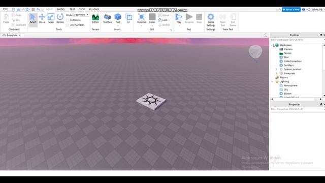This screenshot has height=183, width=325.
Task: Open the Play mode dropdown arrow
Action: click(x=179, y=26)
